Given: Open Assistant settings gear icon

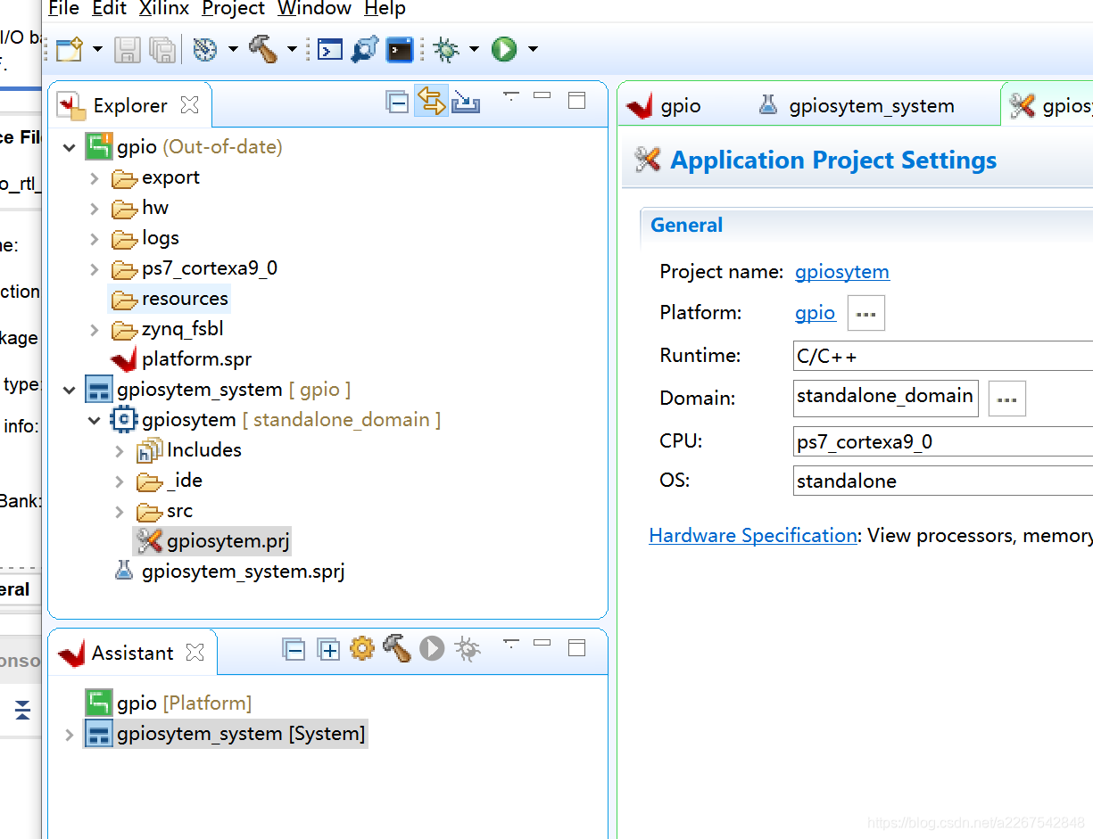Looking at the screenshot, I should 361,648.
